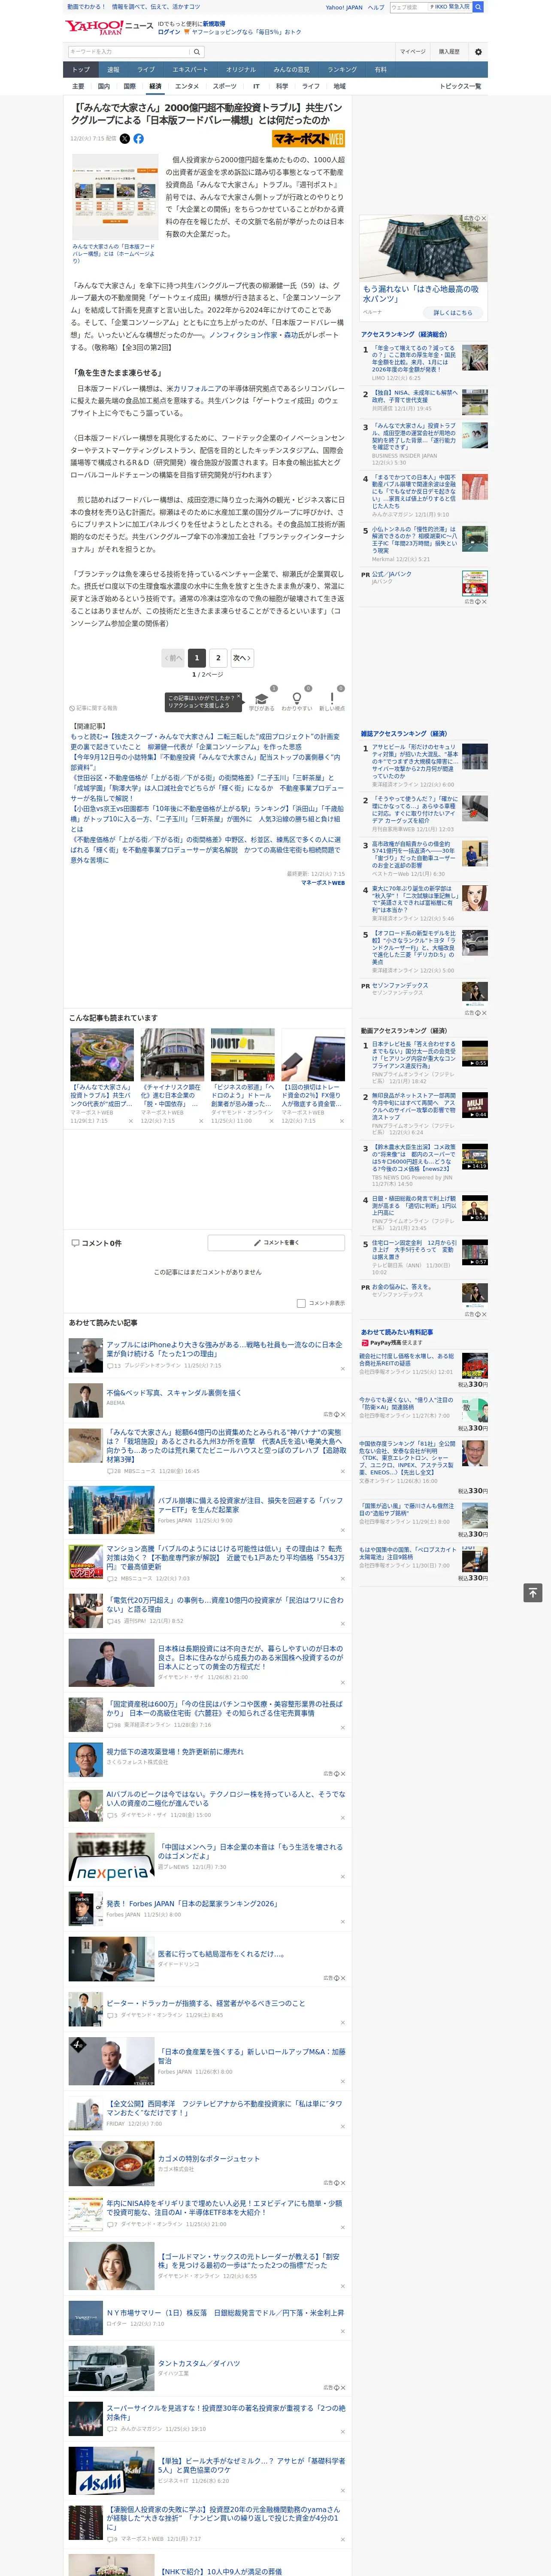Open the 日本テレビ社長 video ranking item
The width and height of the screenshot is (551, 2576).
(x=415, y=1055)
